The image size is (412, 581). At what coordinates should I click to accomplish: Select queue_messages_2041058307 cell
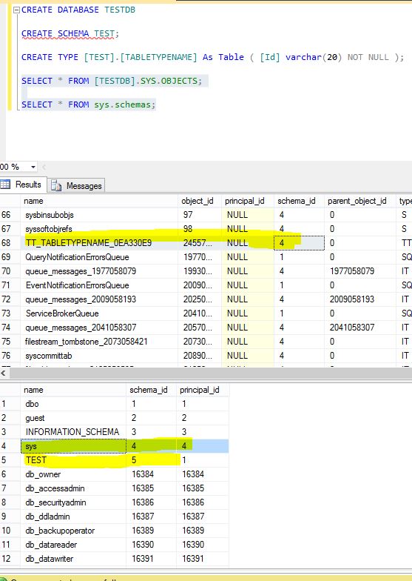pos(99,328)
